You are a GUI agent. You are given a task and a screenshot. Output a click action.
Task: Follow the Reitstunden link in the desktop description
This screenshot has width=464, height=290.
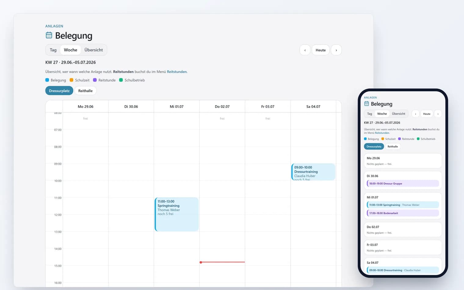pos(177,72)
